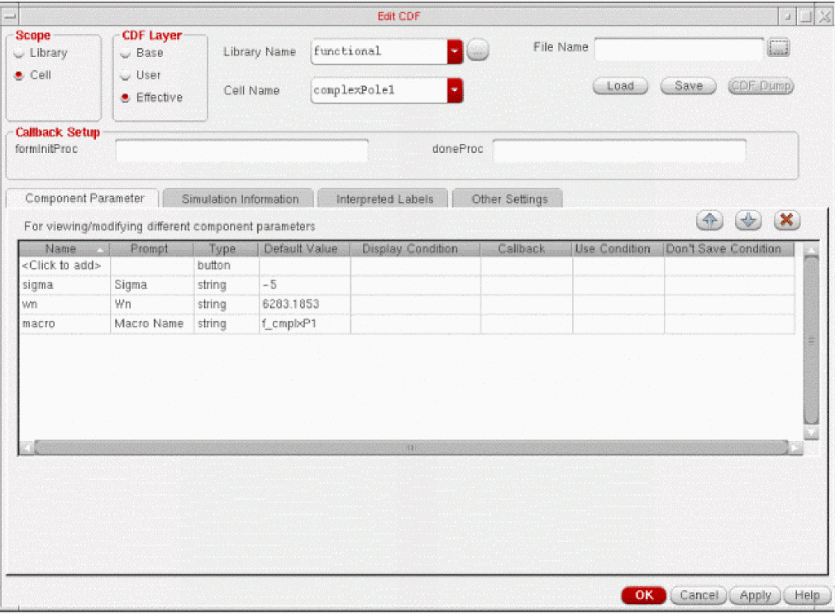Select Library scope radio button
The image size is (835, 614).
click(19, 53)
